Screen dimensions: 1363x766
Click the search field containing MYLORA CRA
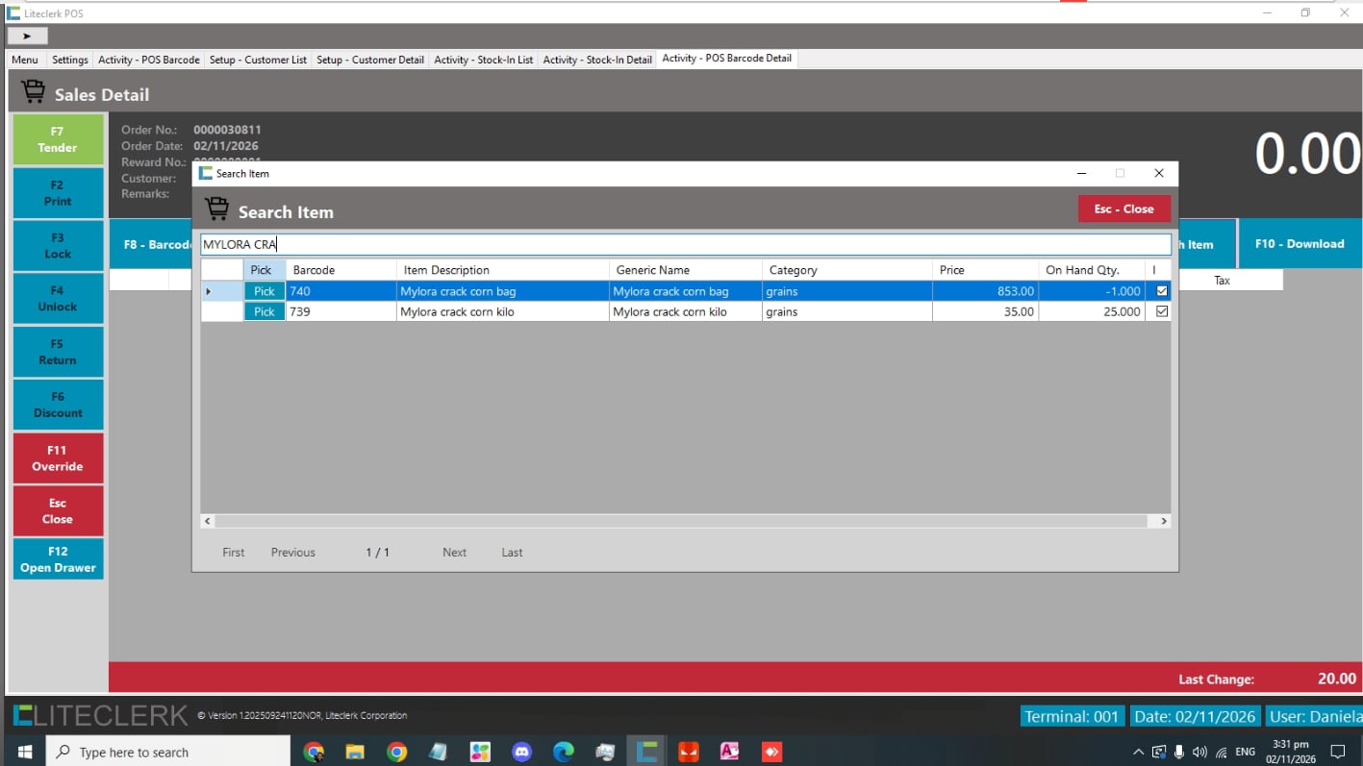coord(685,244)
